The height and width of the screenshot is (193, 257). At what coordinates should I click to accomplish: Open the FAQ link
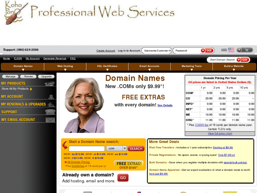(73, 58)
